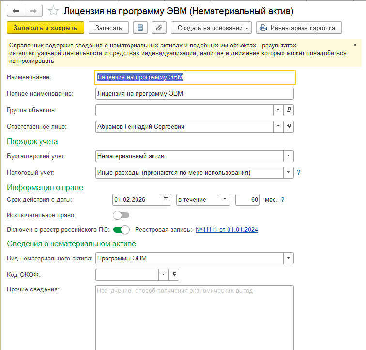Expand Бухгалтерский учет dropdown
This screenshot has width=366, height=350.
(x=288, y=156)
